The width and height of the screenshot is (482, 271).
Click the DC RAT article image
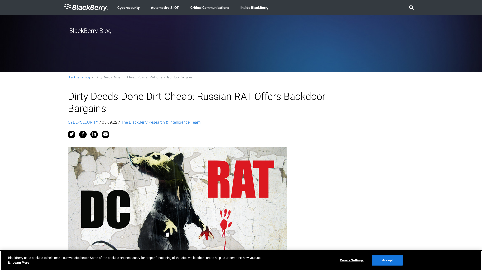click(177, 199)
